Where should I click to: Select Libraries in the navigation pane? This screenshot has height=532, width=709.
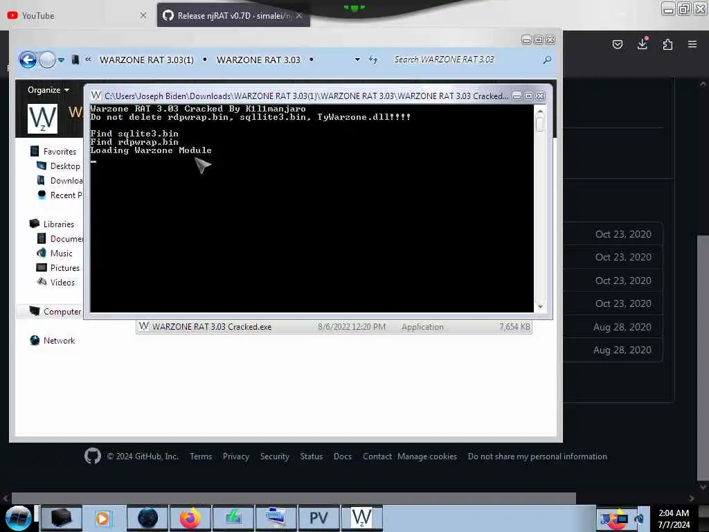click(51, 224)
